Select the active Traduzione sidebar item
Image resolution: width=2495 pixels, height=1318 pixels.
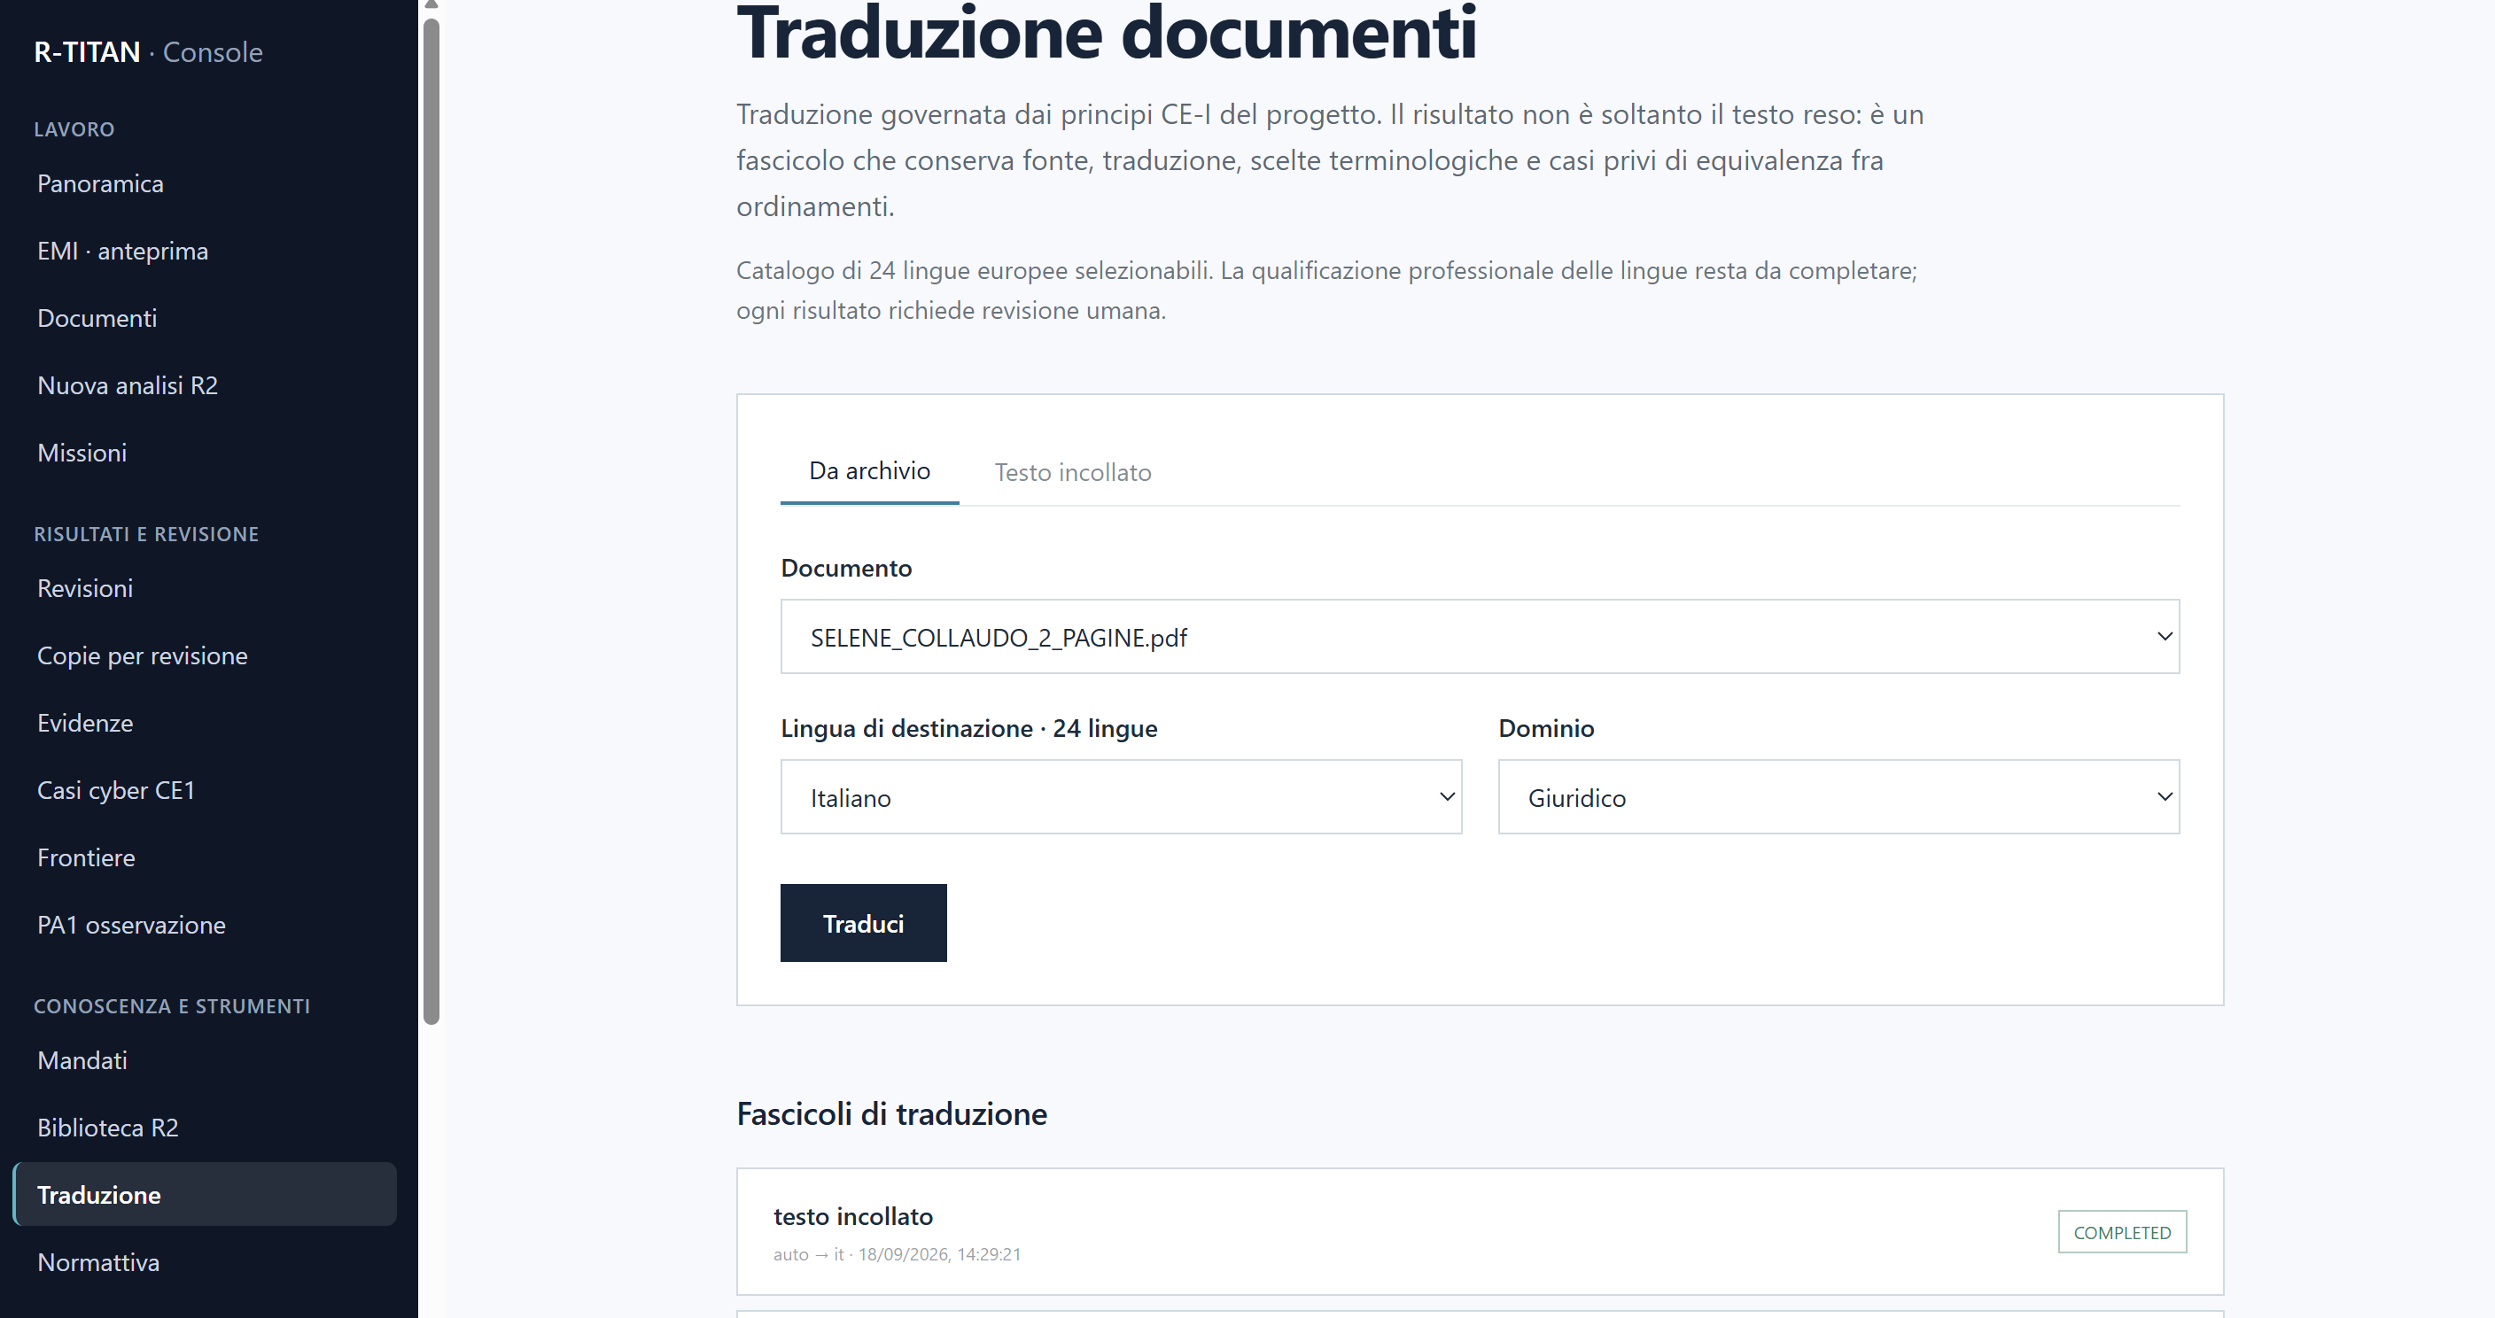[x=205, y=1195]
